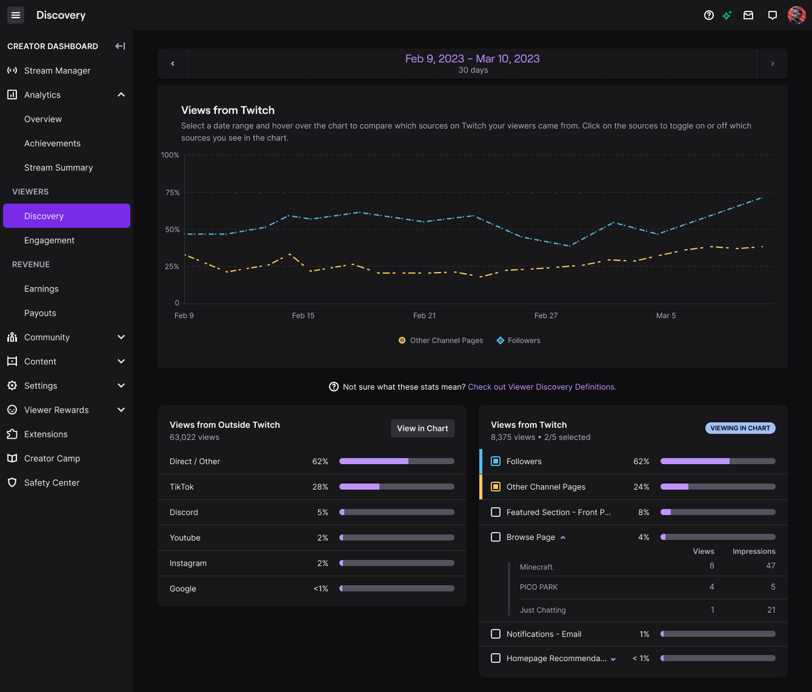Switch to the Engagement page
This screenshot has height=692, width=812.
49,240
